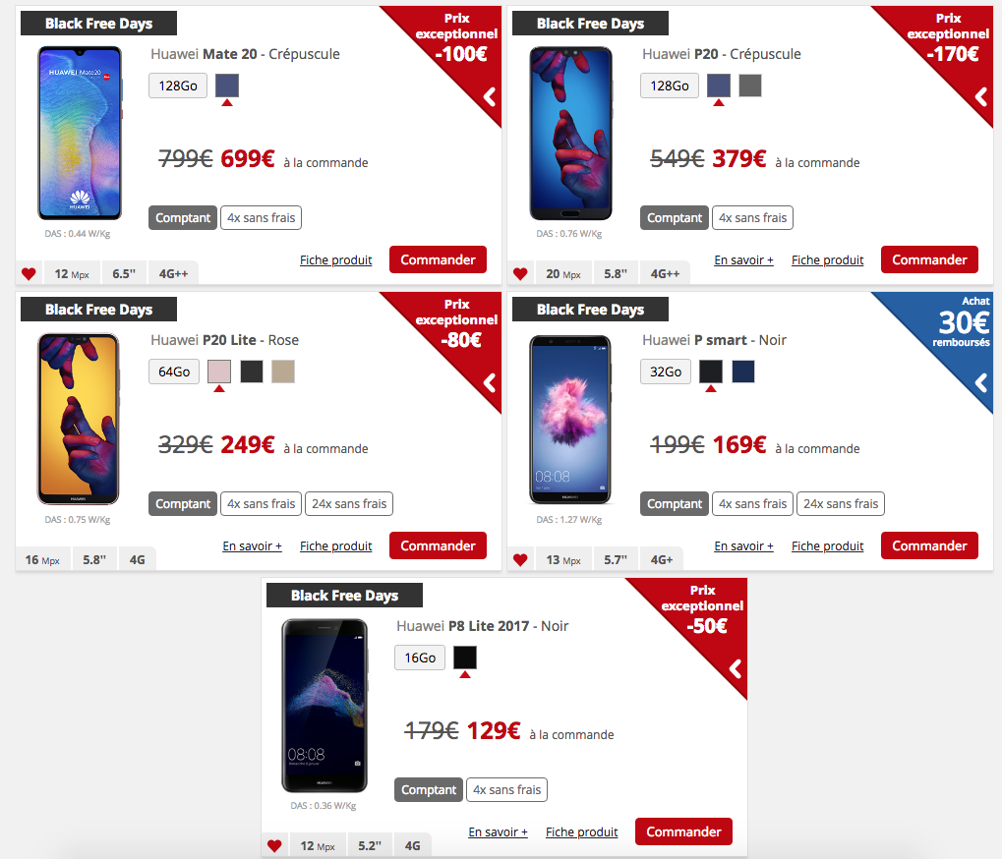
Task: Select Comptant payment for Huawei Mate 20
Action: tap(183, 218)
